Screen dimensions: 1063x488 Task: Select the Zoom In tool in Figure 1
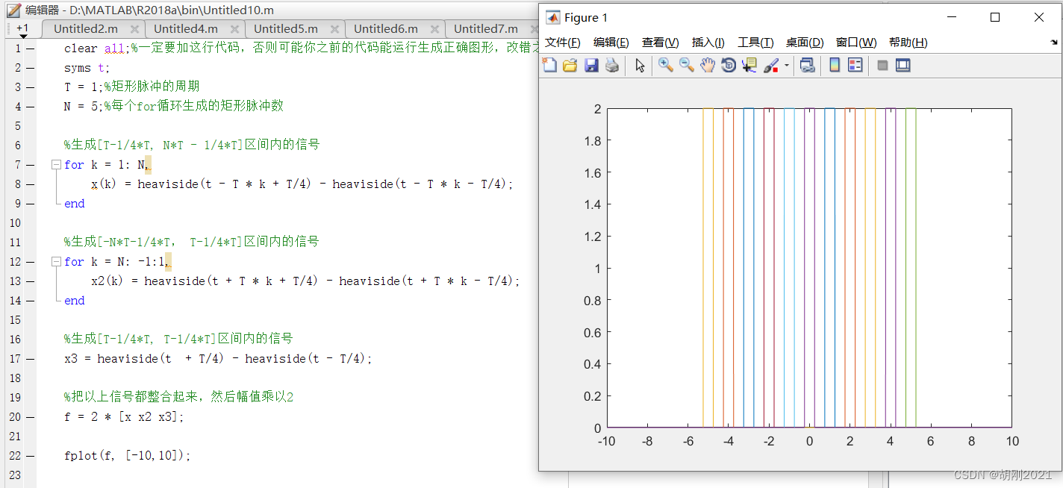pyautogui.click(x=666, y=66)
